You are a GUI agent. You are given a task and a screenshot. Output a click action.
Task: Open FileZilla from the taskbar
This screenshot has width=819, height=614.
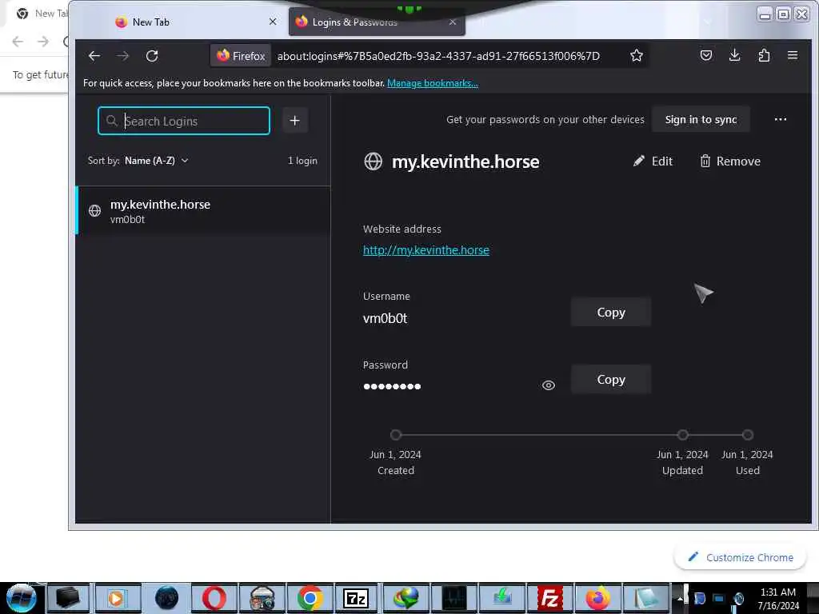[549, 598]
